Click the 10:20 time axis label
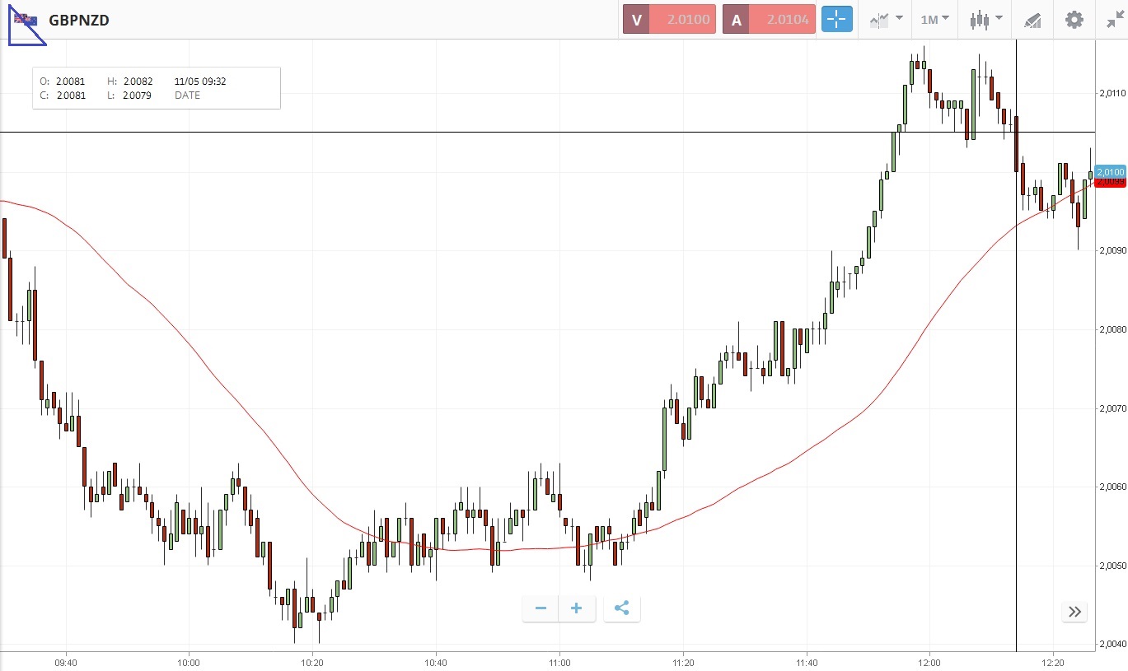The width and height of the screenshot is (1128, 671). [312, 662]
